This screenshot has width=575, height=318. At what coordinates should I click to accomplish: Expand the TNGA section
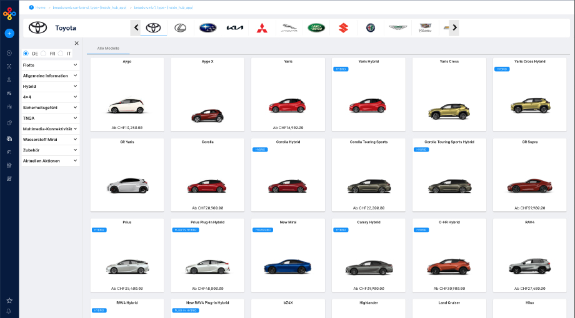point(50,118)
